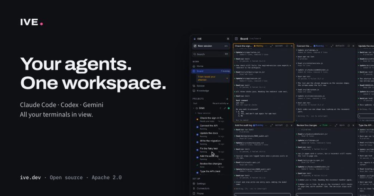Viewport: 374px width, 196px height.
Task: Click the gear icon beside Settings
Action: pyautogui.click(x=194, y=184)
